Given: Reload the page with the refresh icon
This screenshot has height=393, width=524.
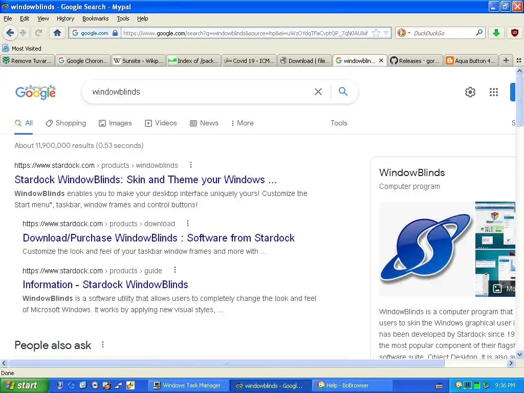Looking at the screenshot, I should (x=38, y=33).
